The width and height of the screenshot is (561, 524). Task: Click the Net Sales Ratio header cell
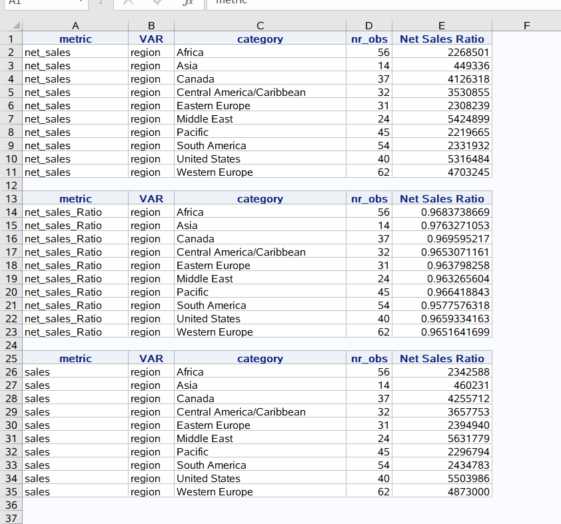(x=442, y=39)
